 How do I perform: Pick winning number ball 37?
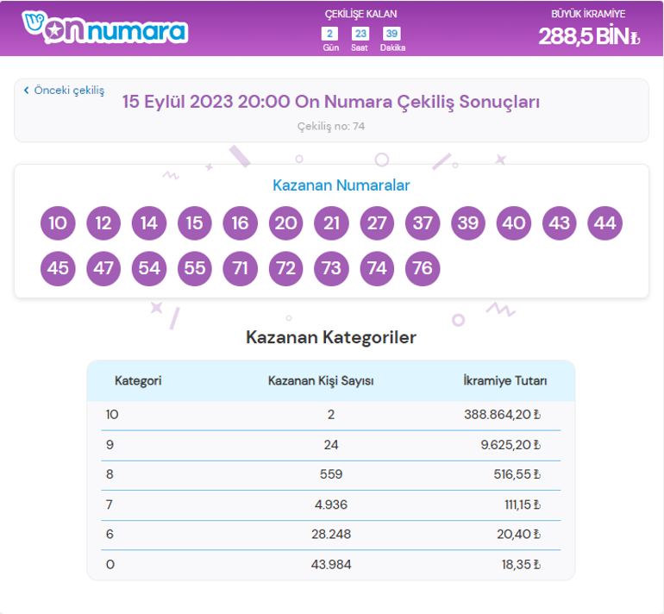point(423,223)
